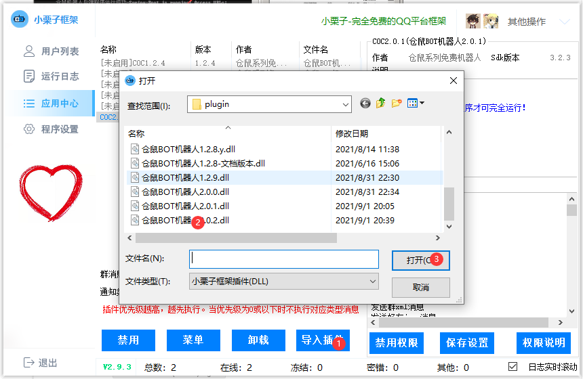Select file 仓鼠BOT机器人1.2.8.y.dll
Image resolution: width=583 pixels, height=379 pixels.
[188, 149]
